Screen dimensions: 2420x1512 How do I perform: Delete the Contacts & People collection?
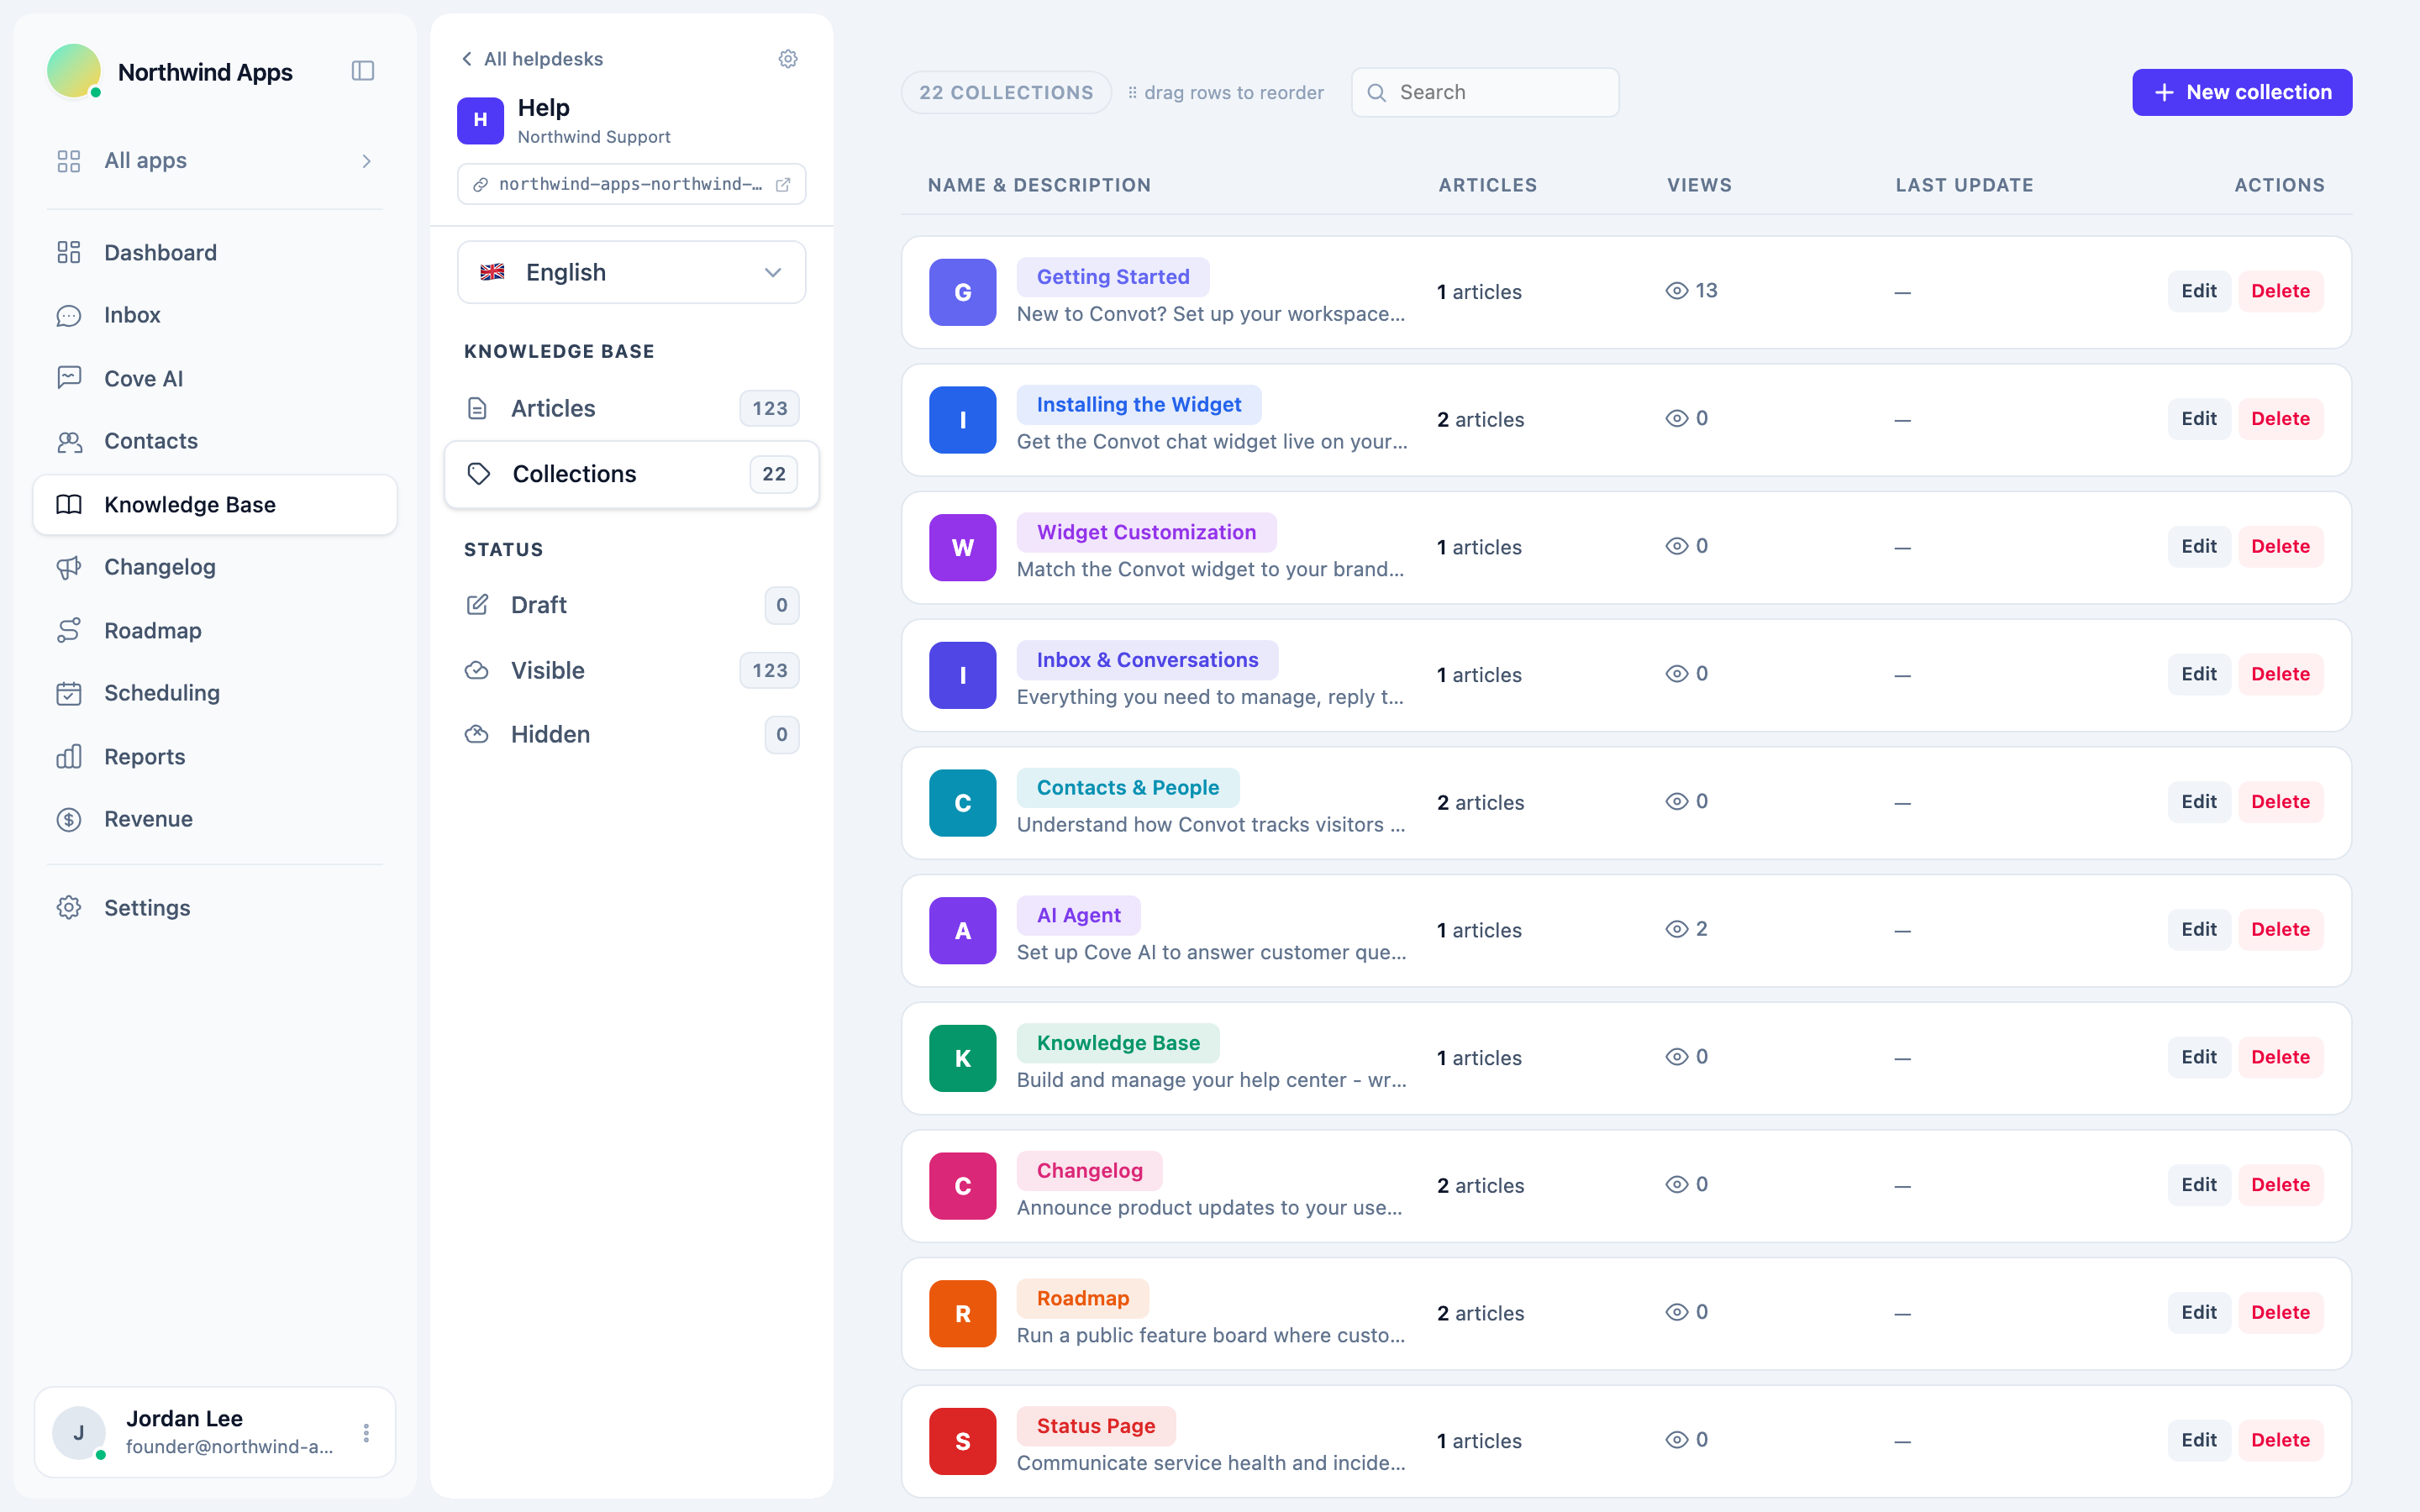(x=2280, y=802)
